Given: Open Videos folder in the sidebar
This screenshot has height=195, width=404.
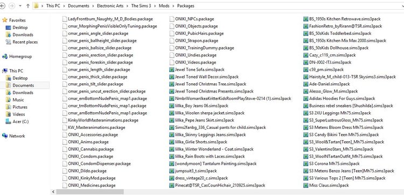Looking at the screenshot, I should [19, 114].
